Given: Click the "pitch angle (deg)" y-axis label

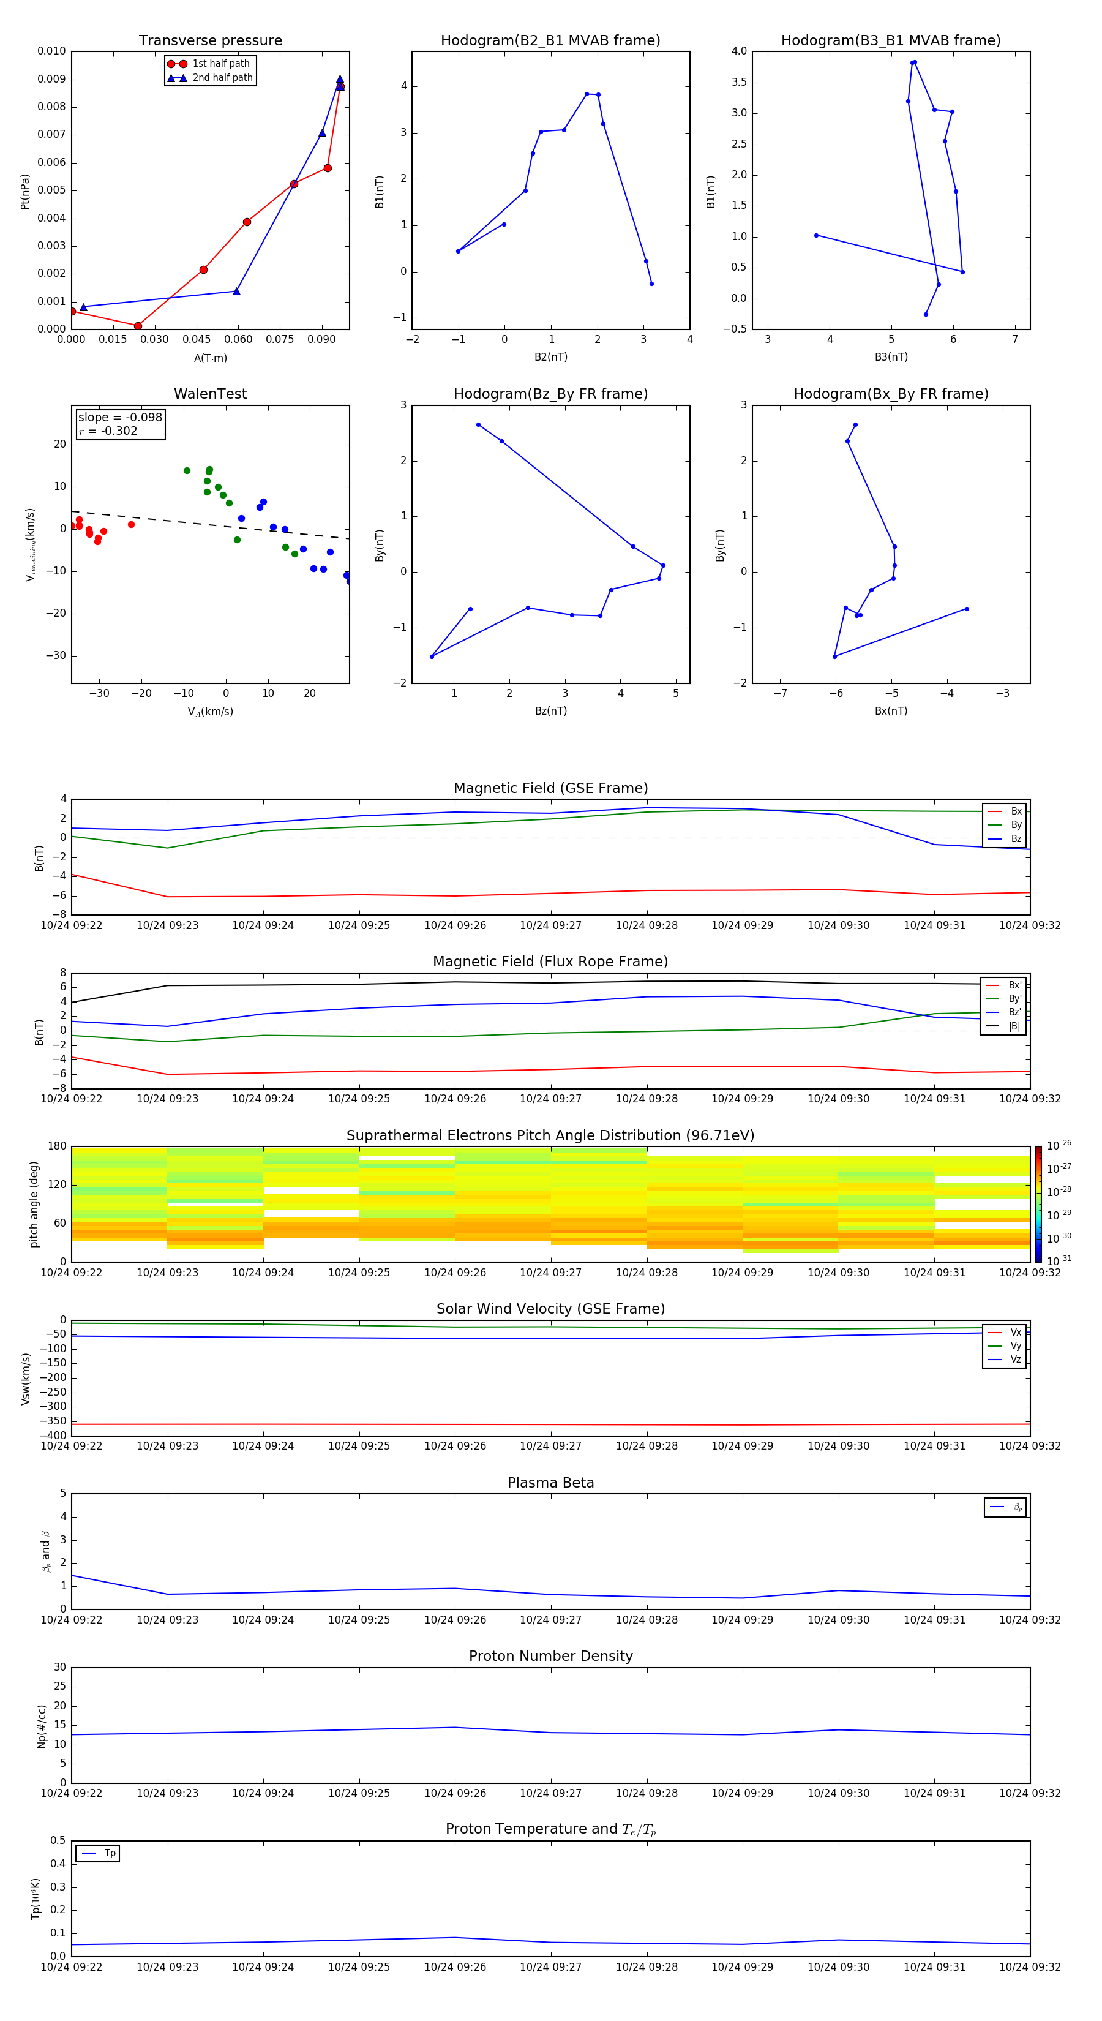Looking at the screenshot, I should pyautogui.click(x=34, y=1204).
